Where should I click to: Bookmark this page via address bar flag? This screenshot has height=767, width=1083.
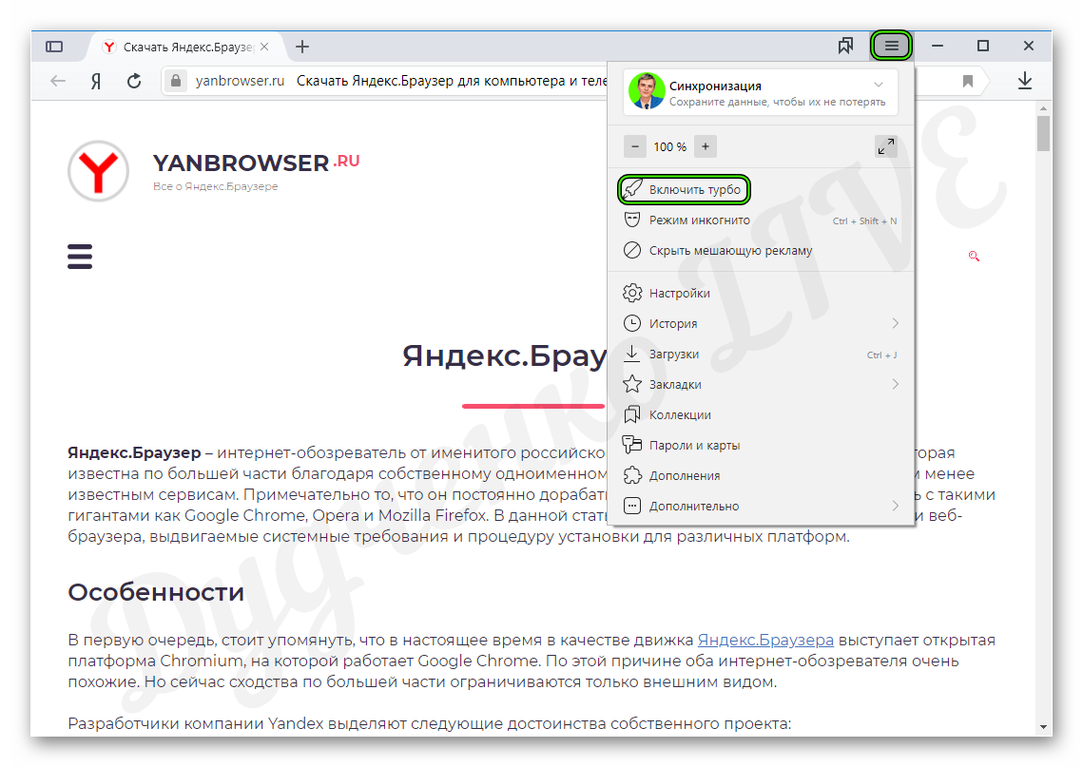[x=968, y=81]
